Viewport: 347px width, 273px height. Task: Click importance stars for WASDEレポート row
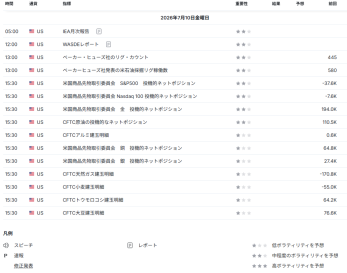[243, 44]
